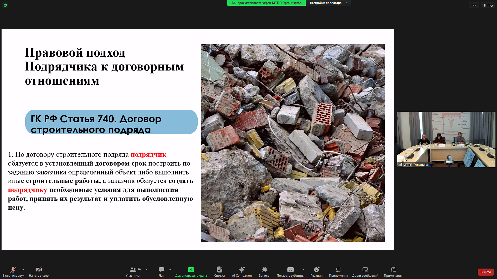The image size is (497, 279).
Task: Open the Сводка (Summary) feature
Action: [219, 272]
